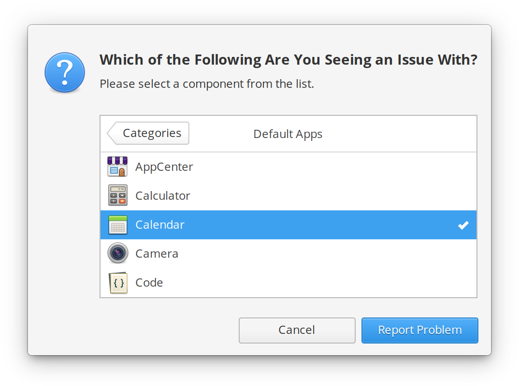Select the Calendar text label
Viewport: 519px width, 386px height.
(160, 225)
